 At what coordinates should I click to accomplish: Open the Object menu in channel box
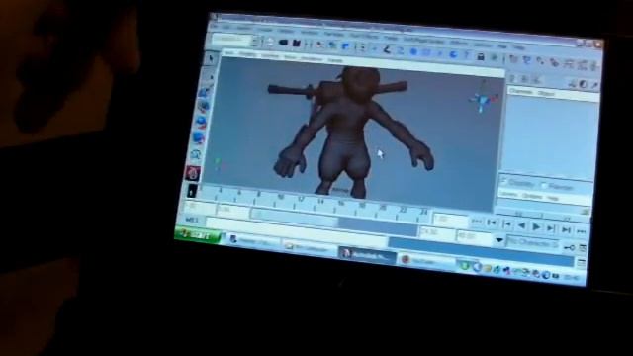coord(546,93)
